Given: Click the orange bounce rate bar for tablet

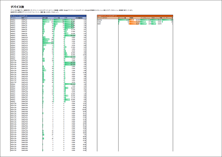Looking at the screenshot, I should point(134,24).
